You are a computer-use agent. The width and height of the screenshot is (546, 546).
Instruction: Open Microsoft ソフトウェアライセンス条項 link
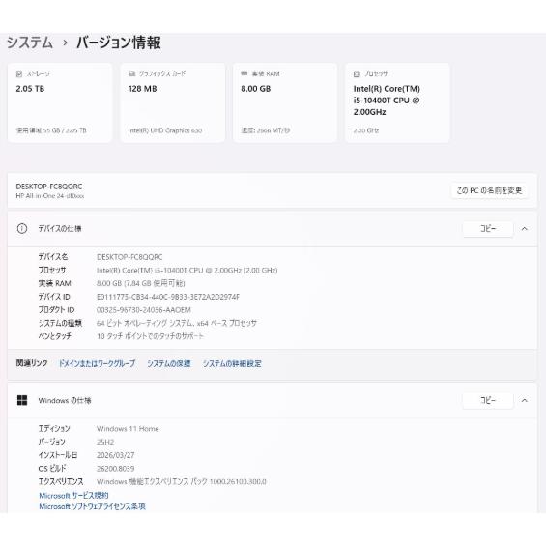(92, 506)
